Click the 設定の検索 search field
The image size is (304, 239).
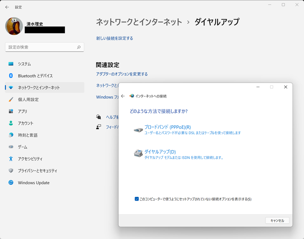click(x=44, y=47)
